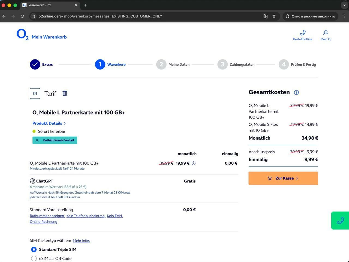
Task: Open the Bestellhotline phone icon
Action: (302, 33)
